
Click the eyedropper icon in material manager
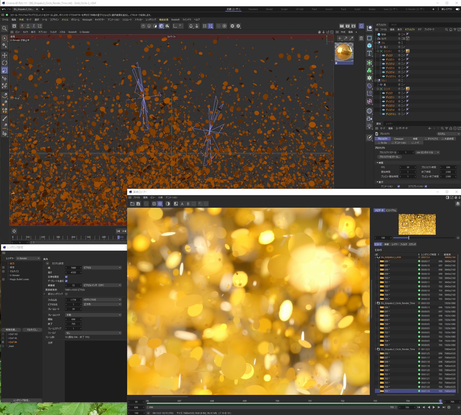click(x=351, y=38)
